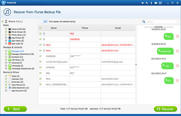Screen dimensions: 181x116
Task: Uncheck the select-all checkbox in Name header
Action: point(40,28)
